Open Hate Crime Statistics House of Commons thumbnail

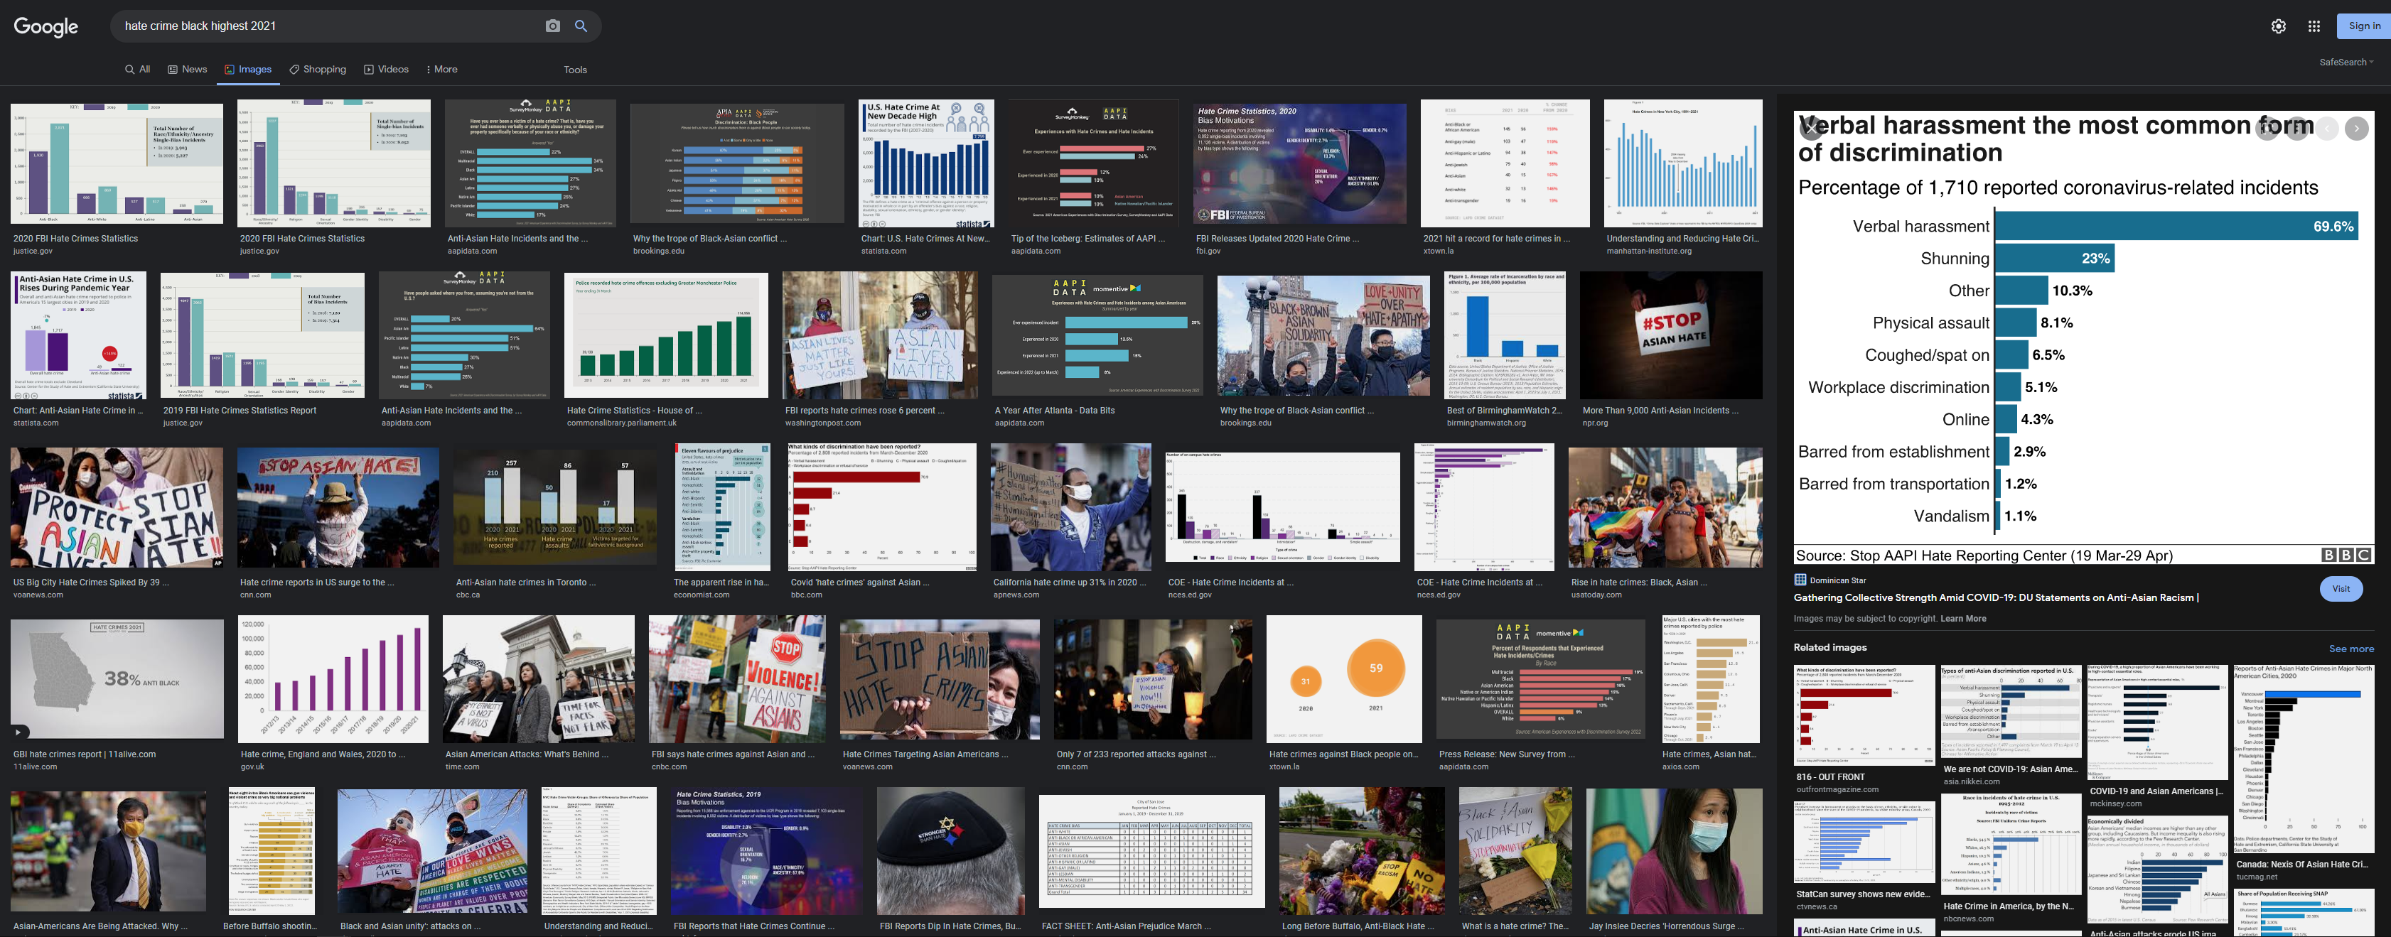pos(667,336)
